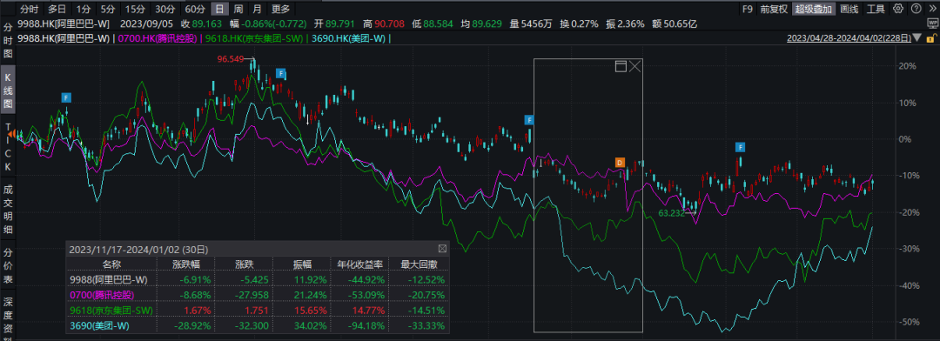
Task: Open 成交明细 in left sidebar
Action: click(8, 211)
